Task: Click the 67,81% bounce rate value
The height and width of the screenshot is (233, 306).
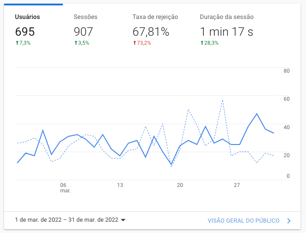Action: click(x=151, y=32)
